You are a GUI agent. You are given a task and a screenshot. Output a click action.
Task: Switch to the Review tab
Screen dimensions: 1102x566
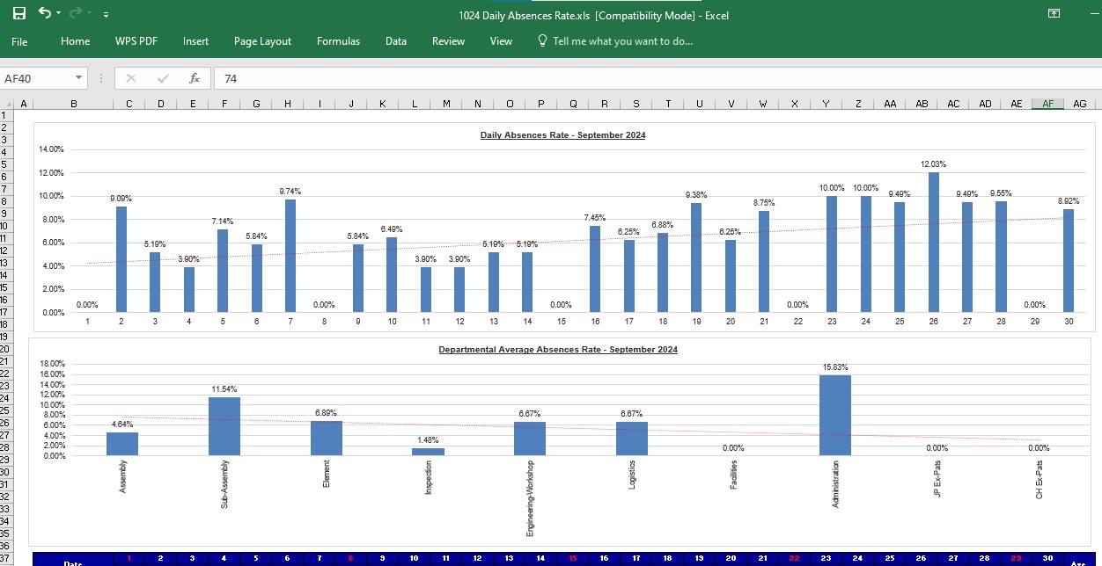[x=448, y=41]
